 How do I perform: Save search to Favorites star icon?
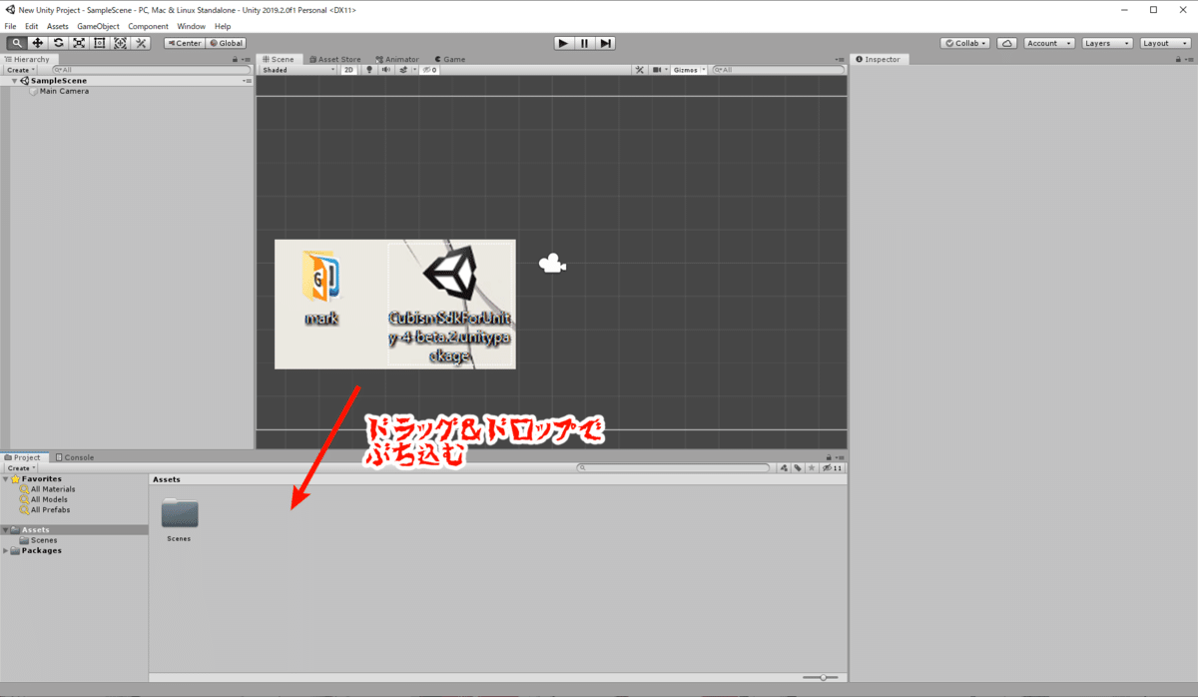[x=812, y=467]
